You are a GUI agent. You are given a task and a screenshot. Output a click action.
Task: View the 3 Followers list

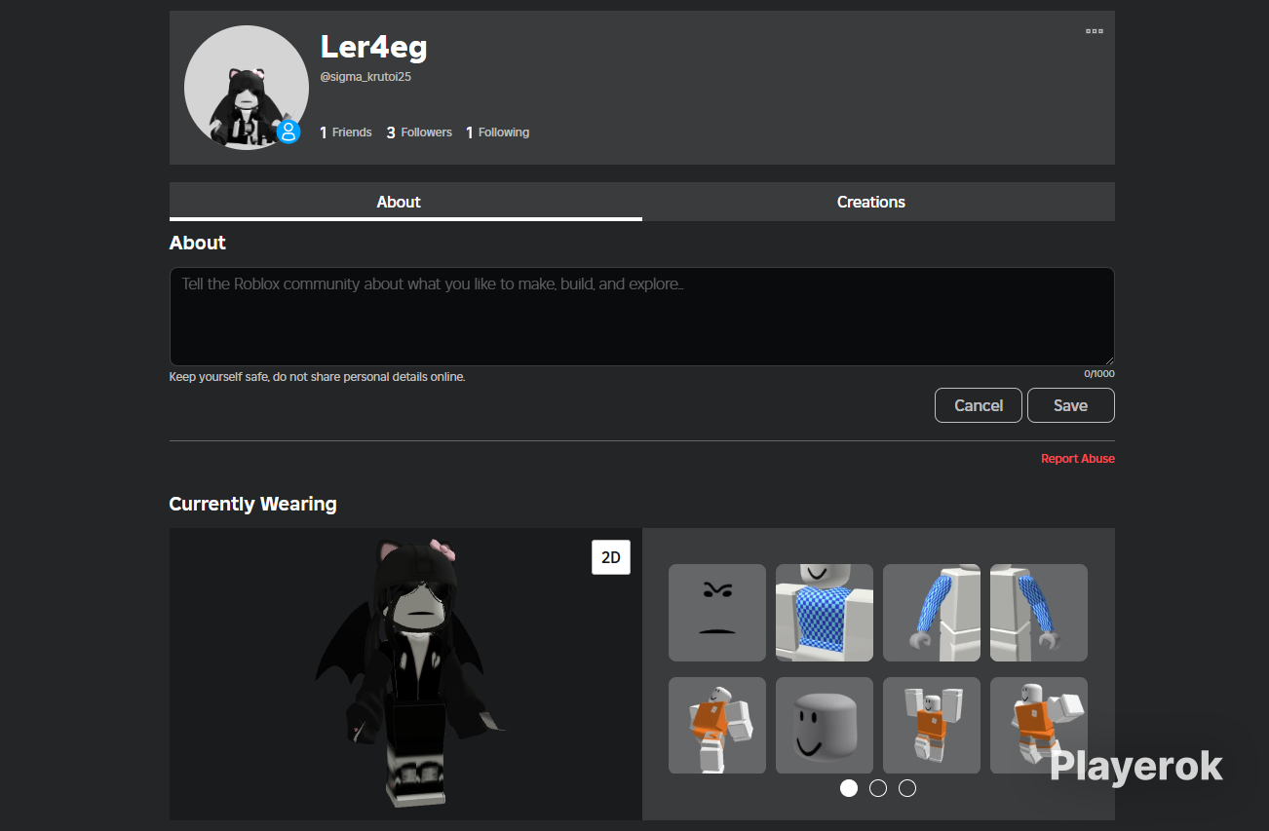coord(419,132)
